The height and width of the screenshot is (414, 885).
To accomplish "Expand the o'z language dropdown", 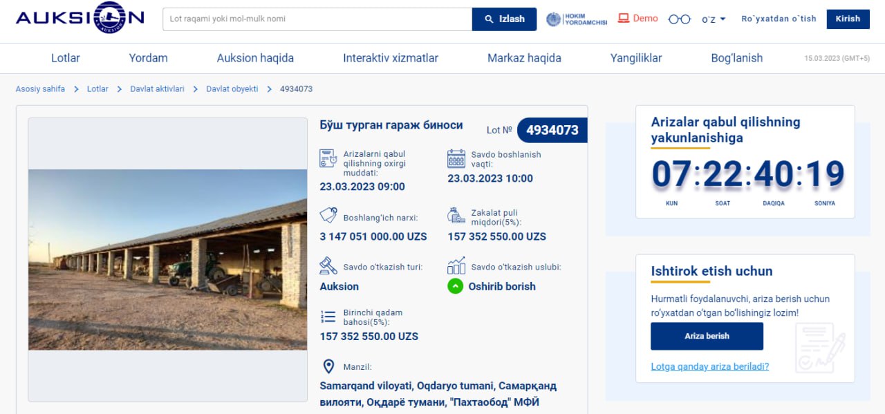I will 714,19.
